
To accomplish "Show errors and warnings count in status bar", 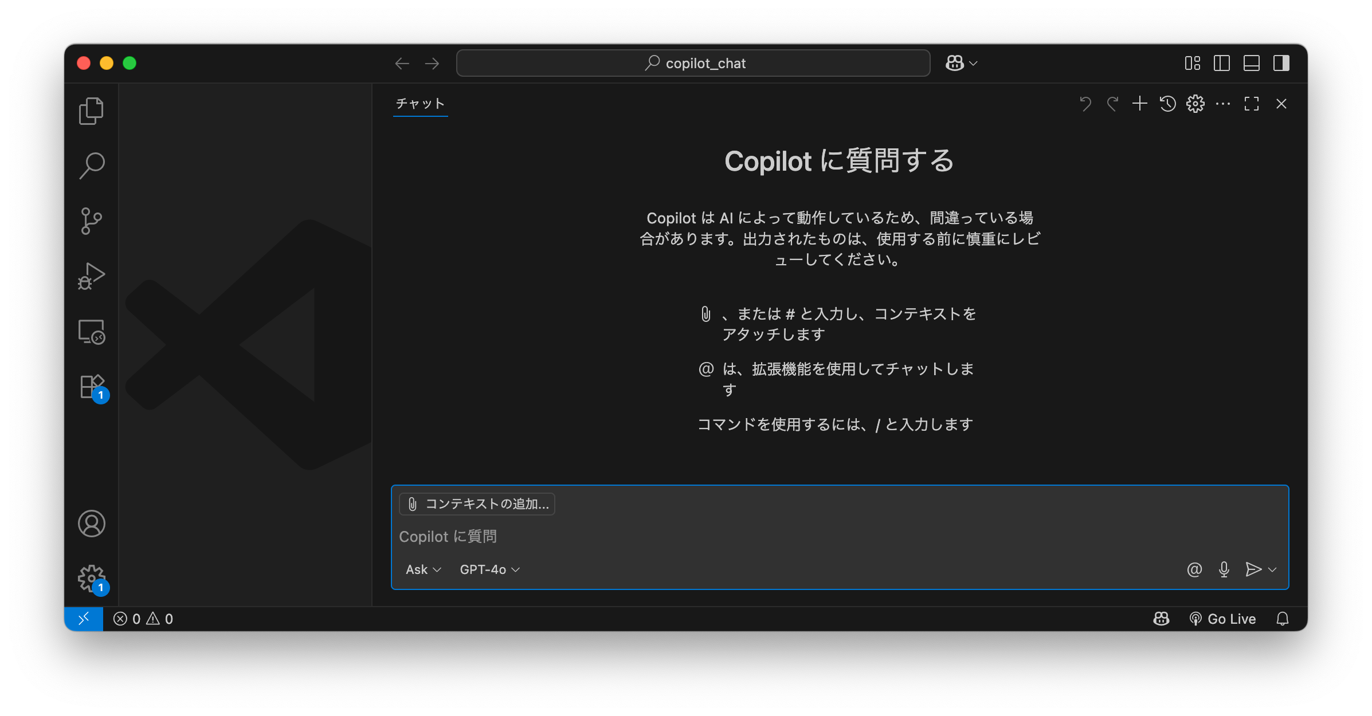I will point(143,619).
